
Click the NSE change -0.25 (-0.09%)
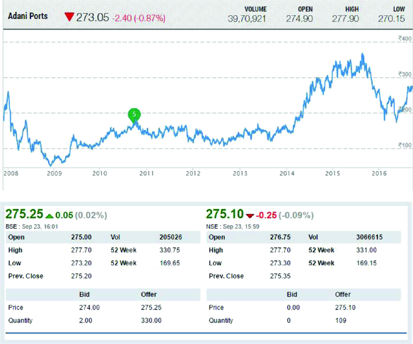click(285, 215)
